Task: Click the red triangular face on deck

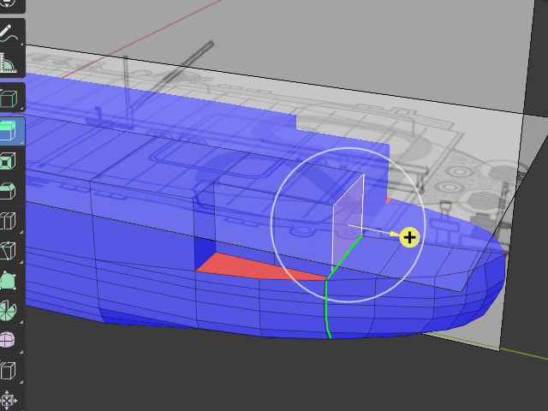Action: coord(252,267)
